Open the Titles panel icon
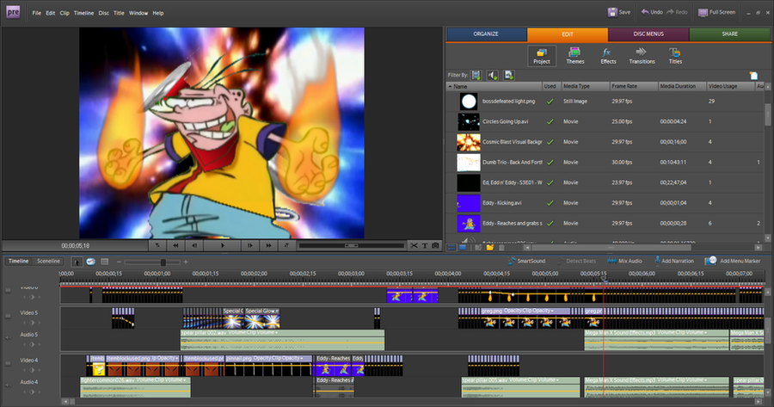Screen dimensions: 774x407 (x=675, y=56)
